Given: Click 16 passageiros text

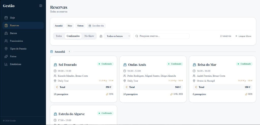Looking at the screenshot, I should pos(131,94).
